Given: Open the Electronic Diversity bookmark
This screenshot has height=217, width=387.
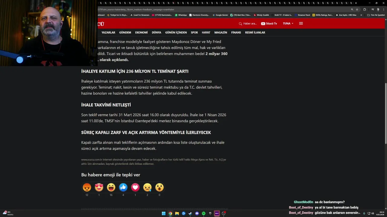Looking at the screenshot, I should (199, 15).
